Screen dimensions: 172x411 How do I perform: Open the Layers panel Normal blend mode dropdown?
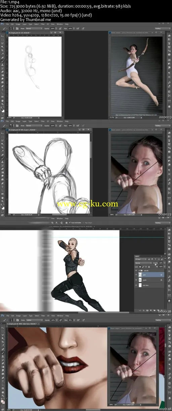pos(143,263)
